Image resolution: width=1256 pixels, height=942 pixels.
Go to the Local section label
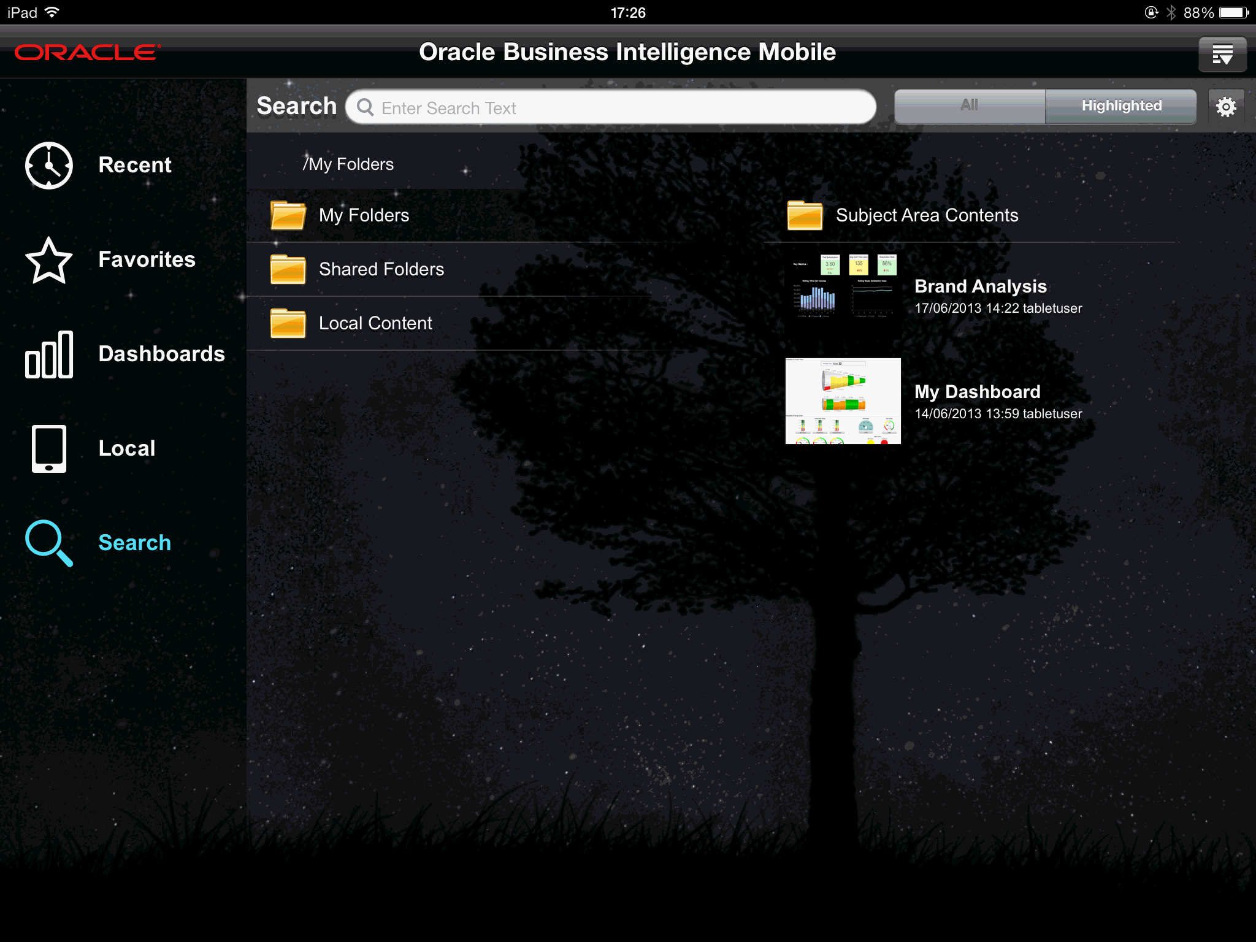127,448
